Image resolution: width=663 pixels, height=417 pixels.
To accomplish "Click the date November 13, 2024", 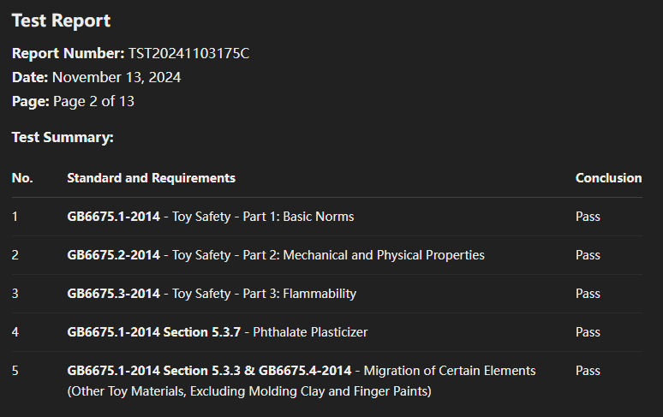I will coord(116,77).
